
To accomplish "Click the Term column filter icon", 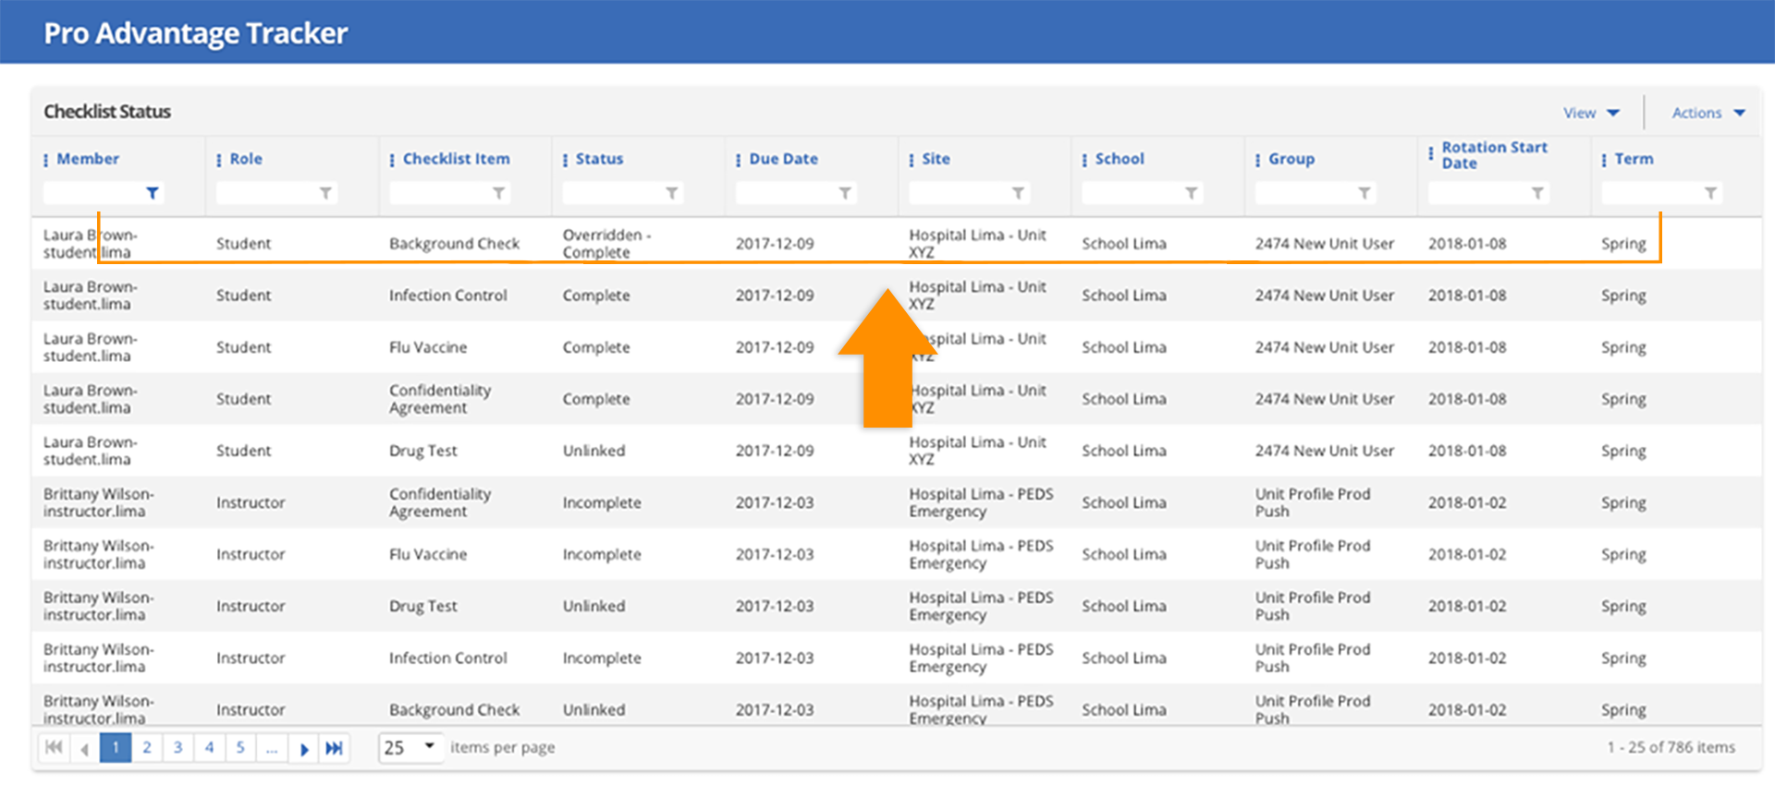I will tap(1711, 193).
